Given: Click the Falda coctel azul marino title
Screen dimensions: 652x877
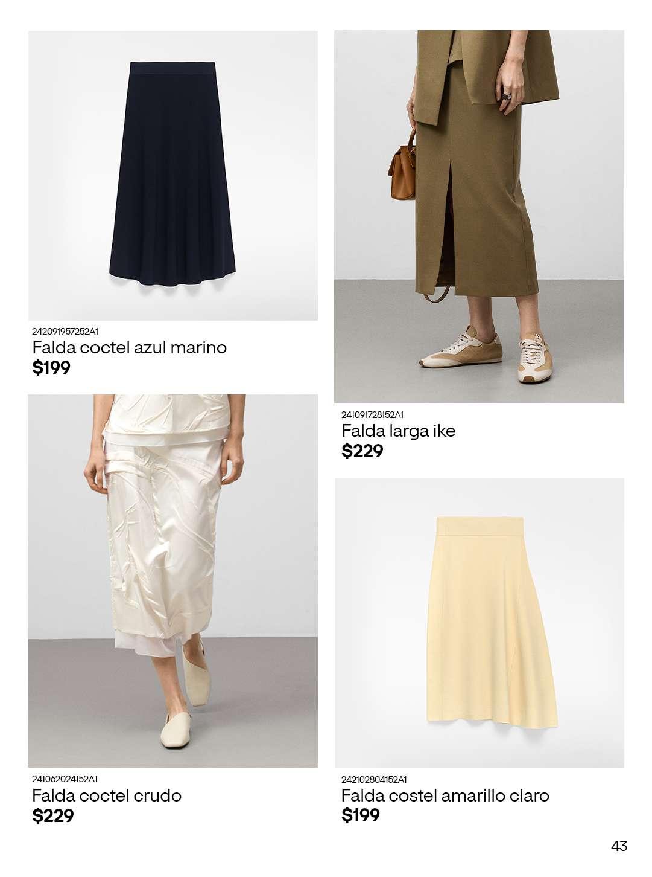Looking at the screenshot, I should [129, 347].
